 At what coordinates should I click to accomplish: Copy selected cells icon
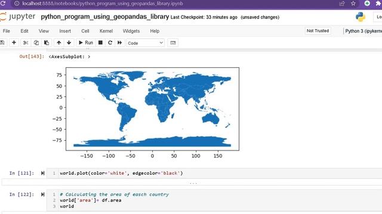(36, 43)
